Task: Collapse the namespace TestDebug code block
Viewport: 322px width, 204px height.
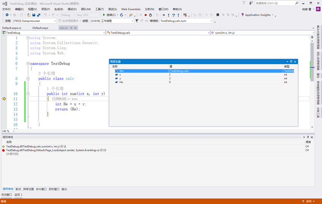Action: [x=28, y=64]
